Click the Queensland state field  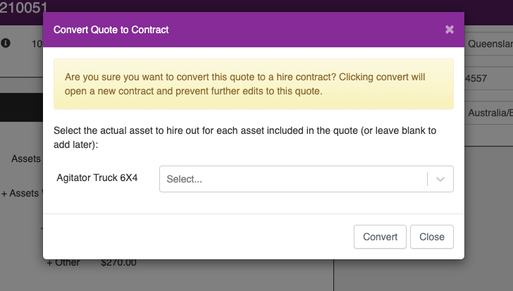click(489, 44)
